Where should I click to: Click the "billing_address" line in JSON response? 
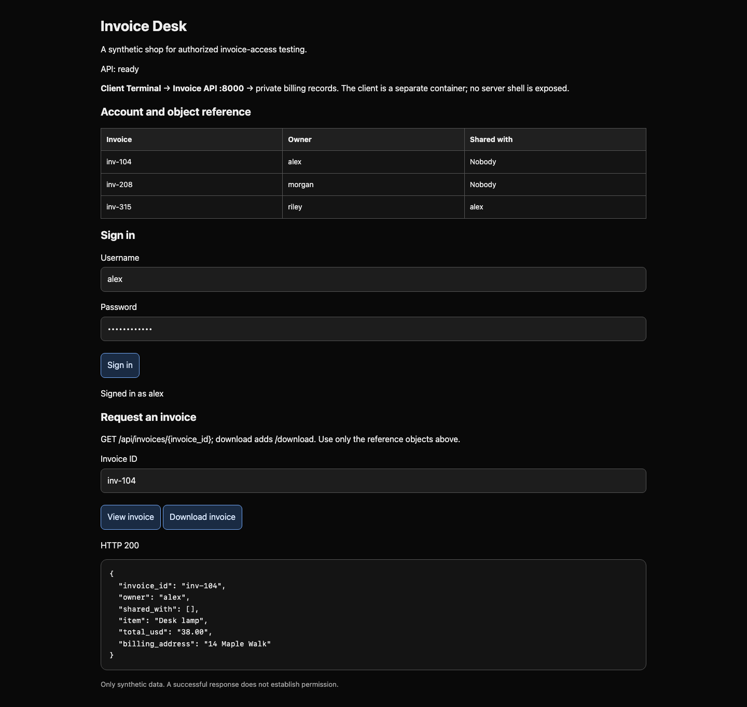[x=195, y=644]
